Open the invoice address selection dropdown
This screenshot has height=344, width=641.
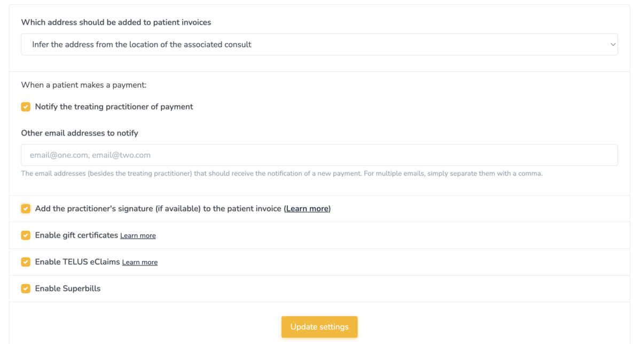click(x=319, y=45)
